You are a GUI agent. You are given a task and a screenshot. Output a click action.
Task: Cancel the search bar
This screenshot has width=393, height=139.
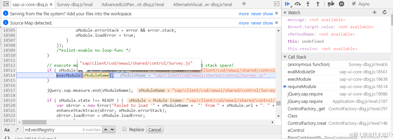click(155, 130)
